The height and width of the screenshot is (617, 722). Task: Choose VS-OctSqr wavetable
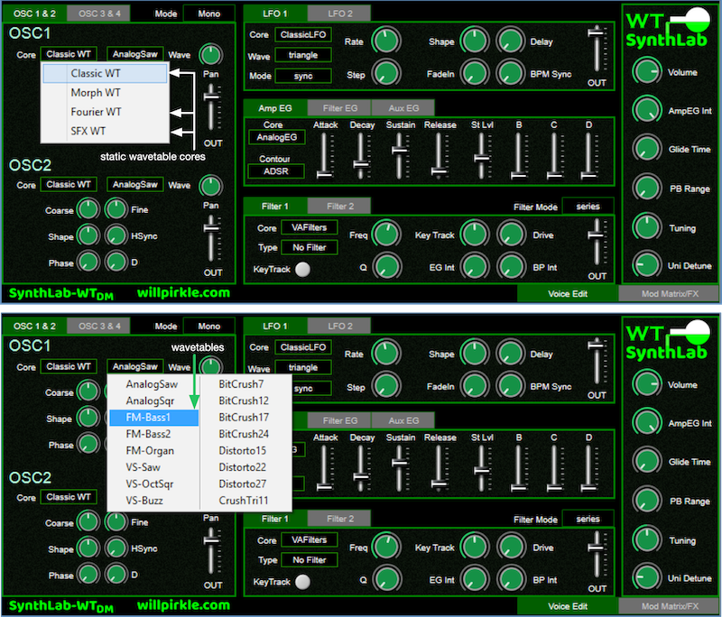tap(153, 483)
